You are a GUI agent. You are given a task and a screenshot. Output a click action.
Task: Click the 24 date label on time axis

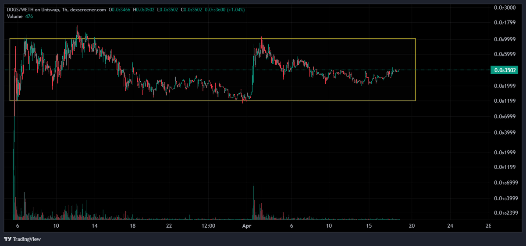[x=450, y=226]
